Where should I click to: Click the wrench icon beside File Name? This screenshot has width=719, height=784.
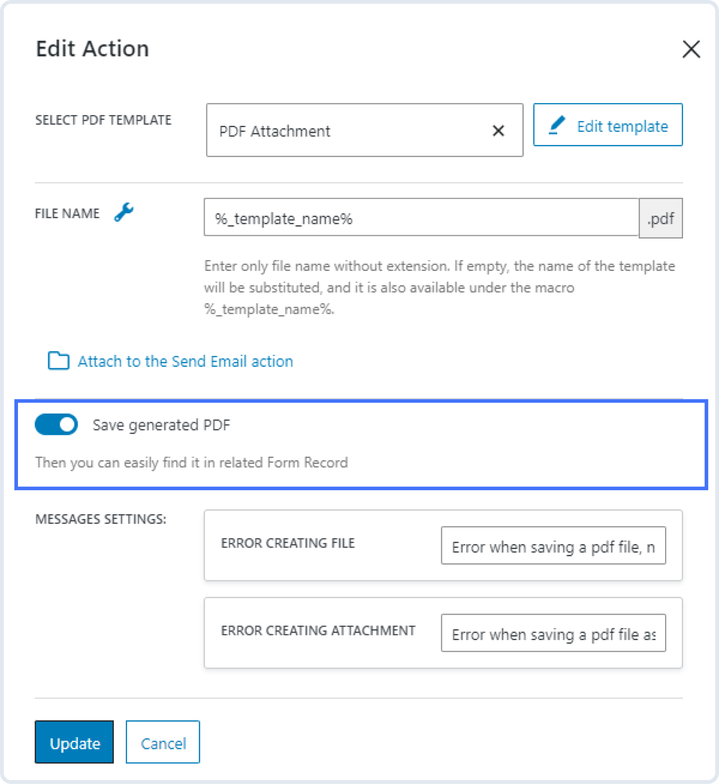click(x=123, y=213)
